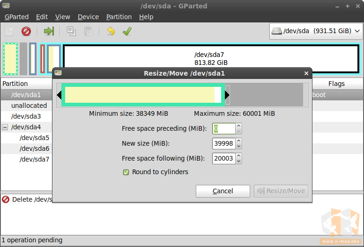Click the pending Delete operation entry
Viewport: 364px width, 247px height.
[27, 199]
